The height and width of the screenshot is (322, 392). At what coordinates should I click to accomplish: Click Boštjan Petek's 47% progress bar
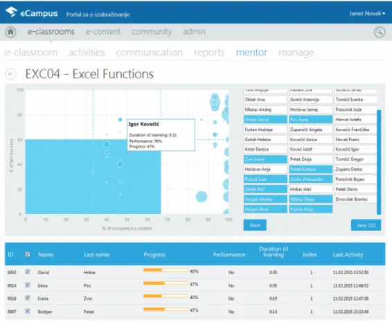click(166, 310)
